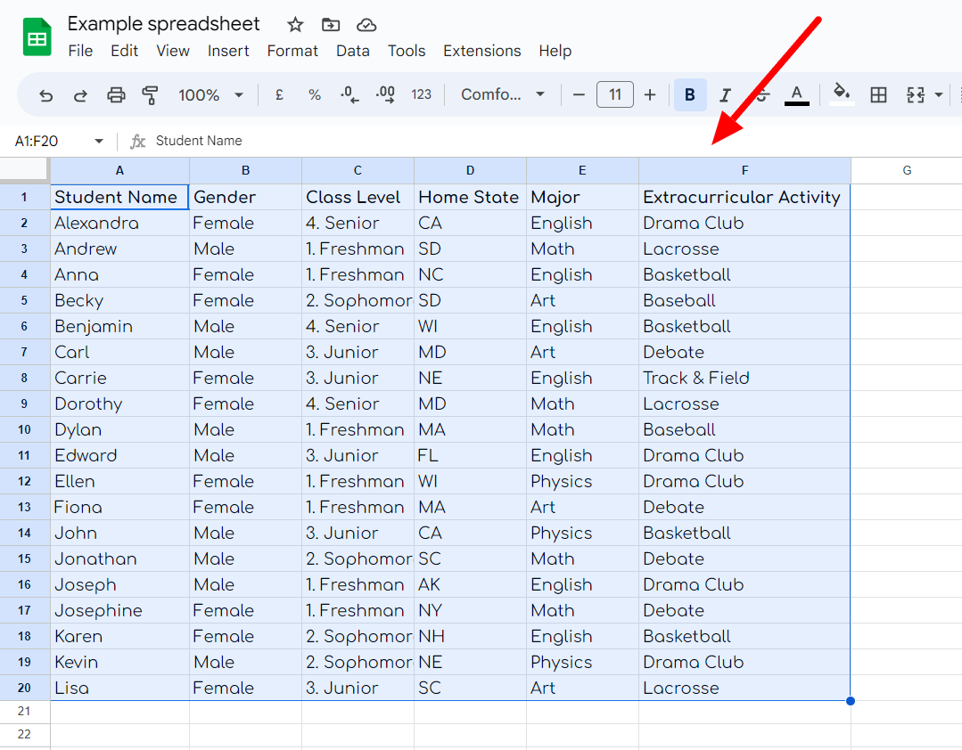The height and width of the screenshot is (750, 962).
Task: Decrease decimal places icon
Action: pos(349,95)
